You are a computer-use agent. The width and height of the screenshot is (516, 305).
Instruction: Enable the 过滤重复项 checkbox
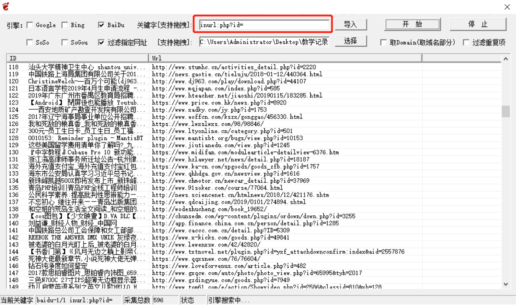(466, 42)
